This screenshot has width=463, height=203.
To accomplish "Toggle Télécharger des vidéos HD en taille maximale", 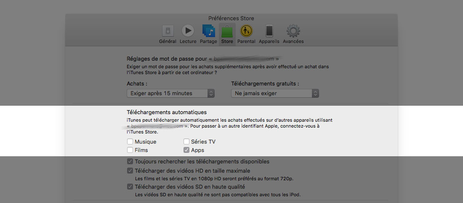I will pos(130,171).
